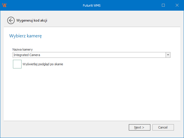Click the 'Nazwa kamery' field label

coord(22,49)
